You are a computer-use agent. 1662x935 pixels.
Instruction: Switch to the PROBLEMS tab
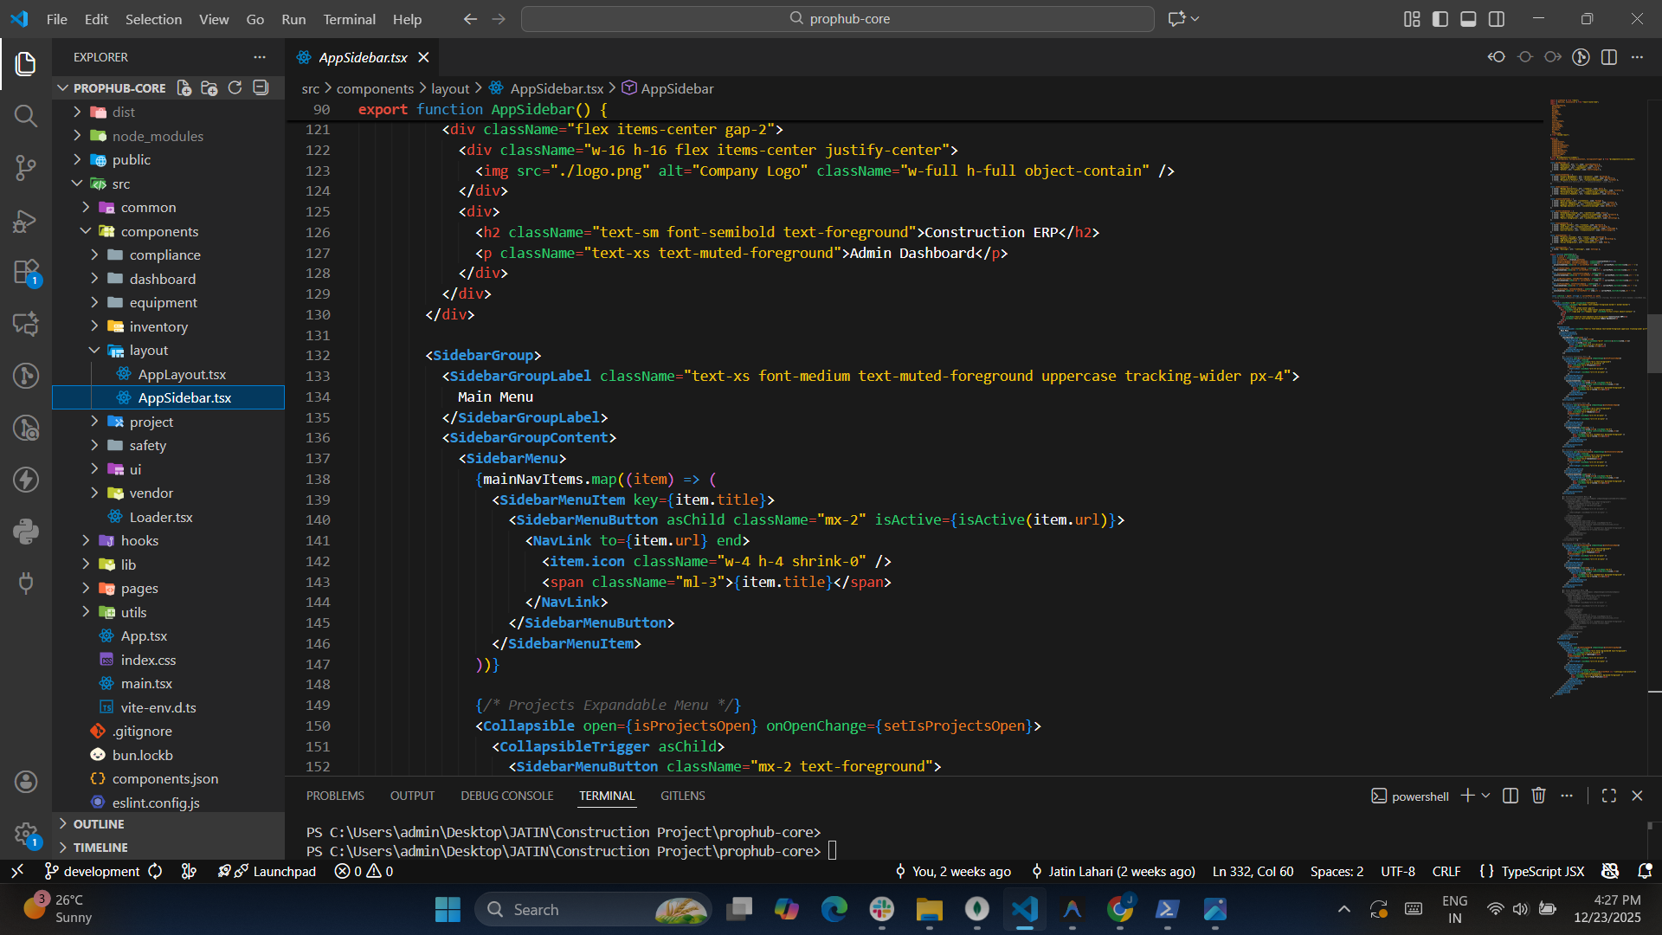click(x=335, y=796)
